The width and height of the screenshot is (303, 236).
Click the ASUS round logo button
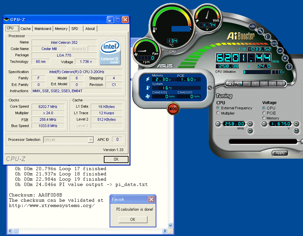(274, 43)
